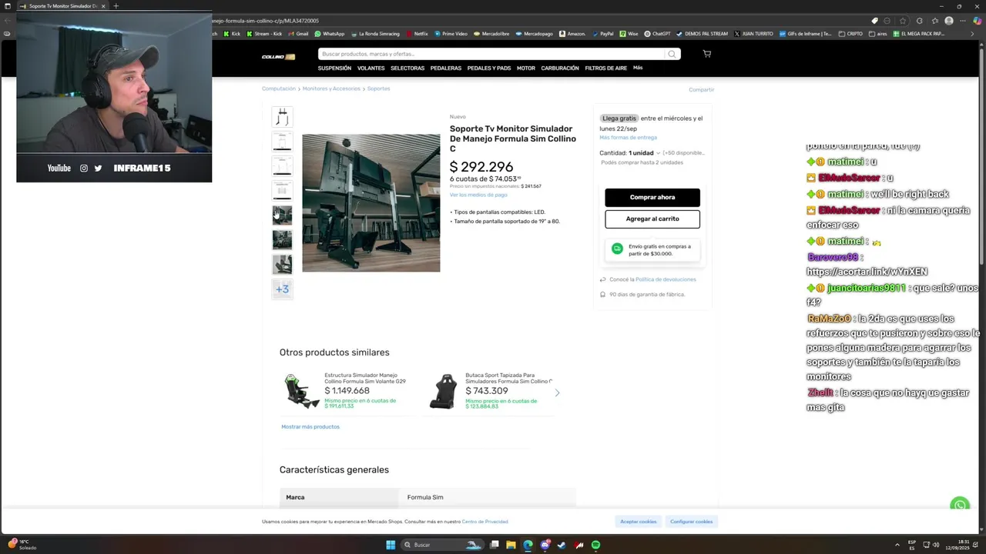Viewport: 986px width, 554px height.
Task: Open the browser profile avatar
Action: (949, 21)
